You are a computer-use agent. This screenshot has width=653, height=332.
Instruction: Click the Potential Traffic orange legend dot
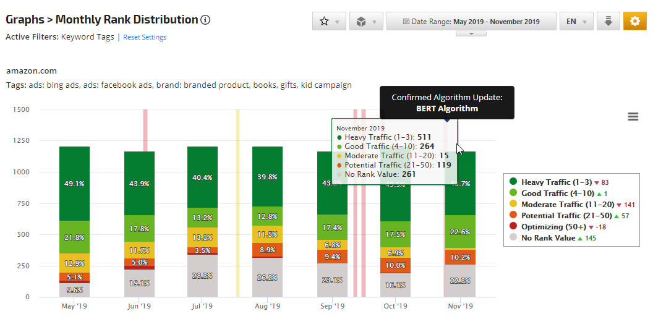[x=513, y=216]
